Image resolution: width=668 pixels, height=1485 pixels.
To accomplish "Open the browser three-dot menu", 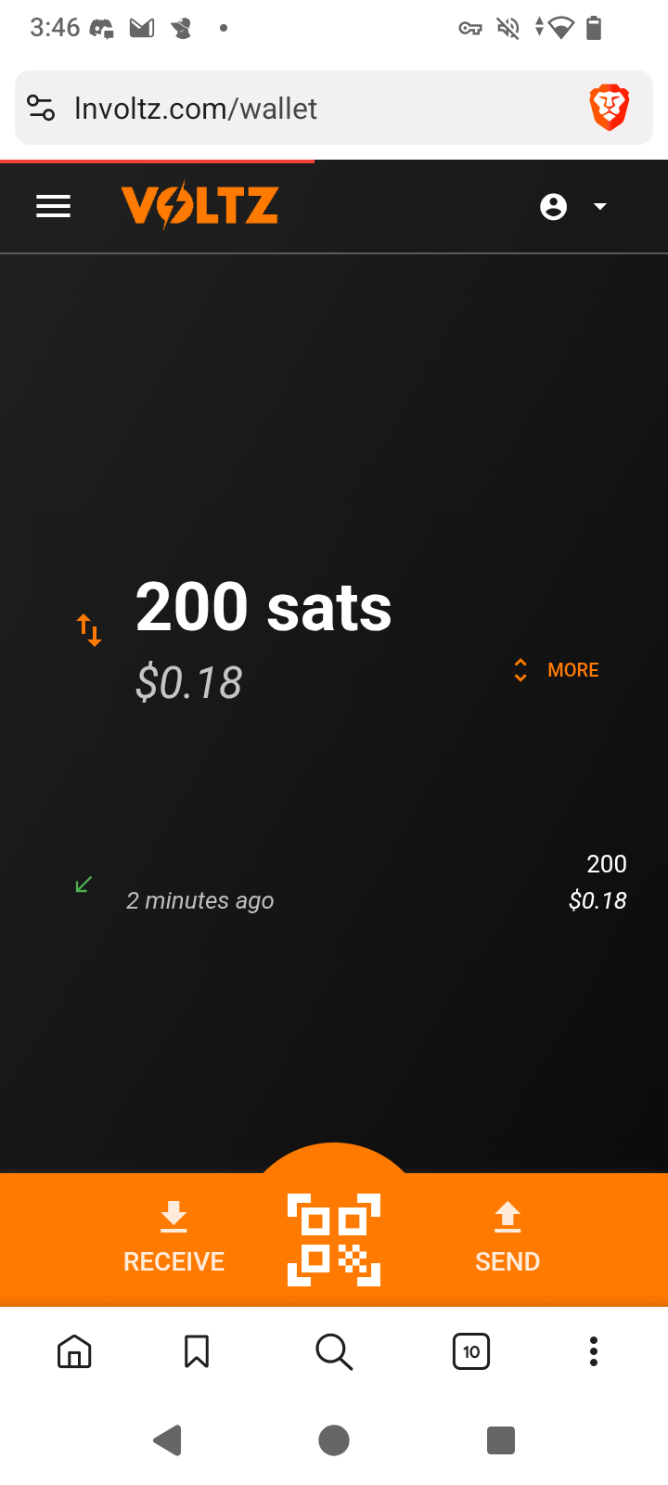I will (x=594, y=1351).
